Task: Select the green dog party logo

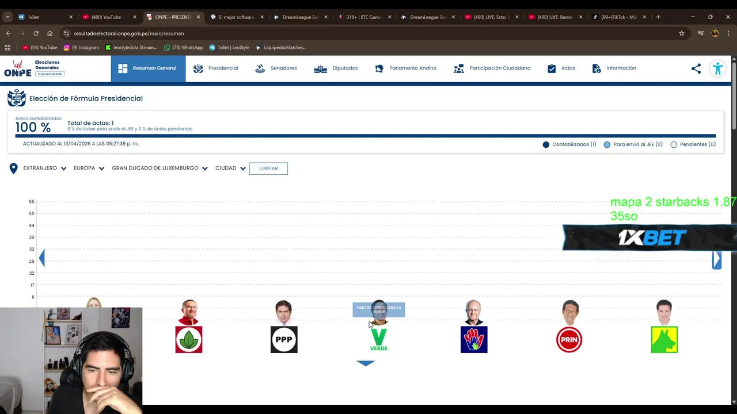Action: tap(664, 339)
